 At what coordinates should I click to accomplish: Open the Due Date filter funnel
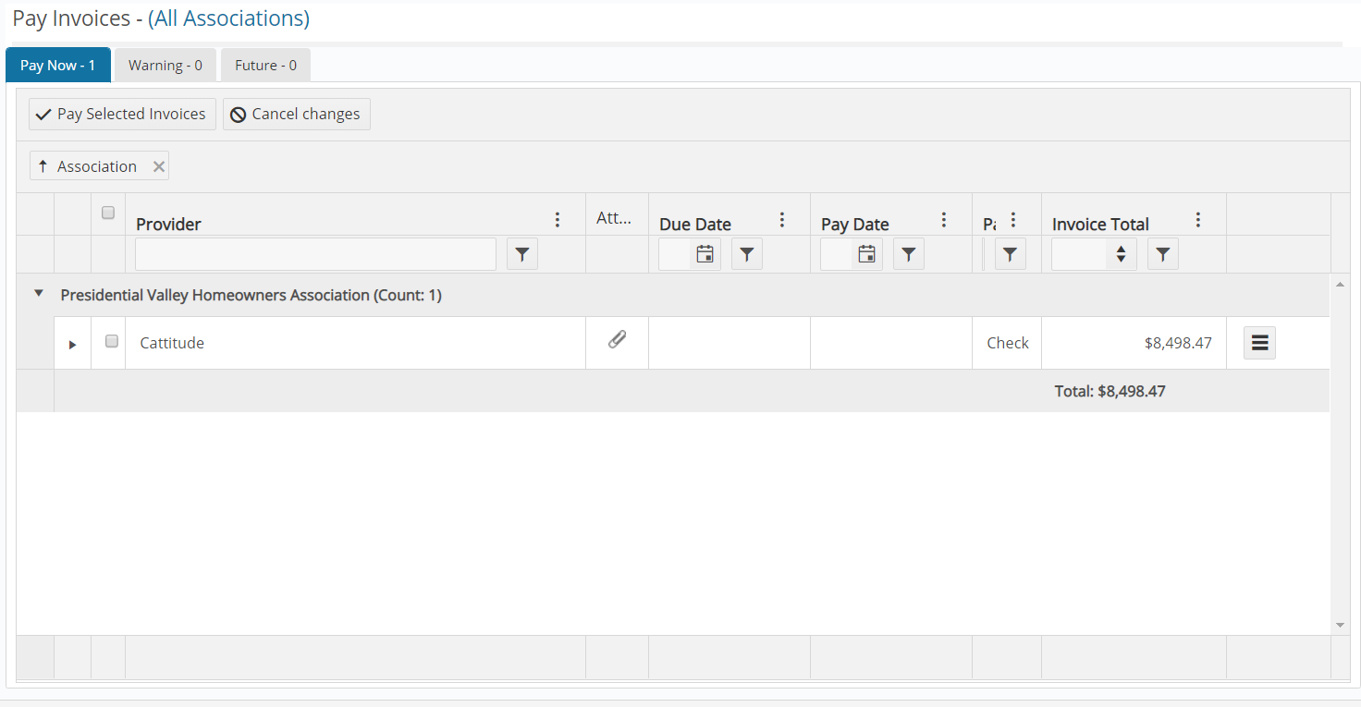coord(746,253)
